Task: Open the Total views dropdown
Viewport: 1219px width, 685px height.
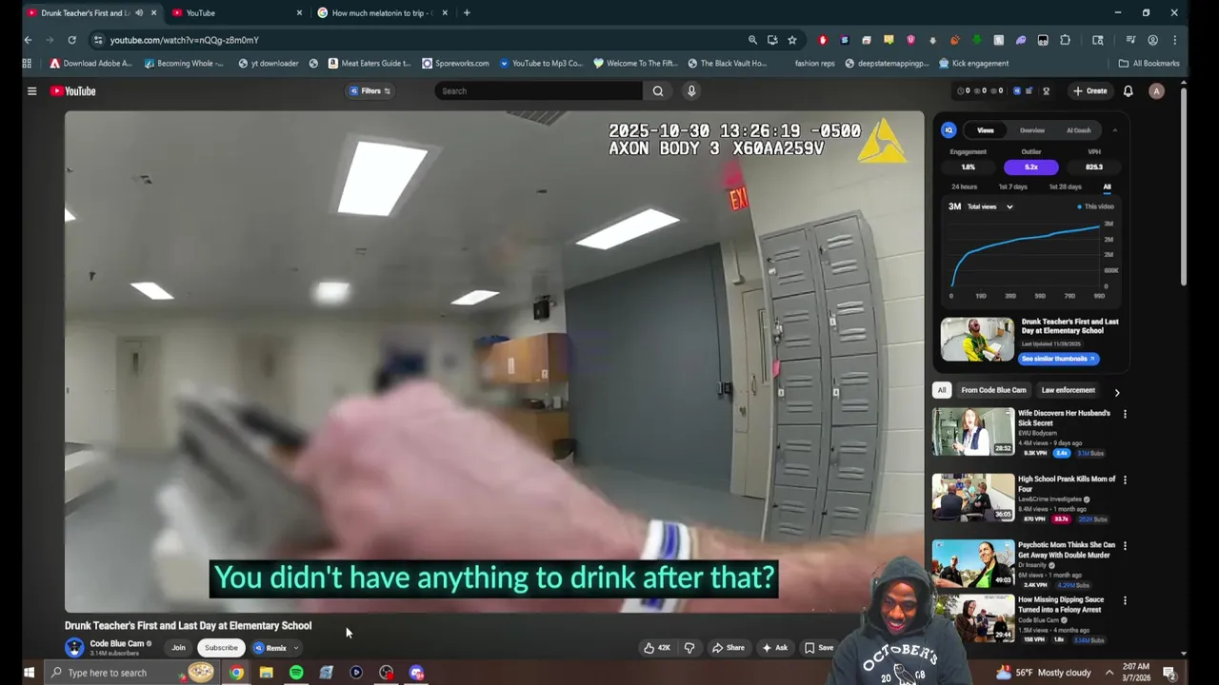Action: pos(989,206)
